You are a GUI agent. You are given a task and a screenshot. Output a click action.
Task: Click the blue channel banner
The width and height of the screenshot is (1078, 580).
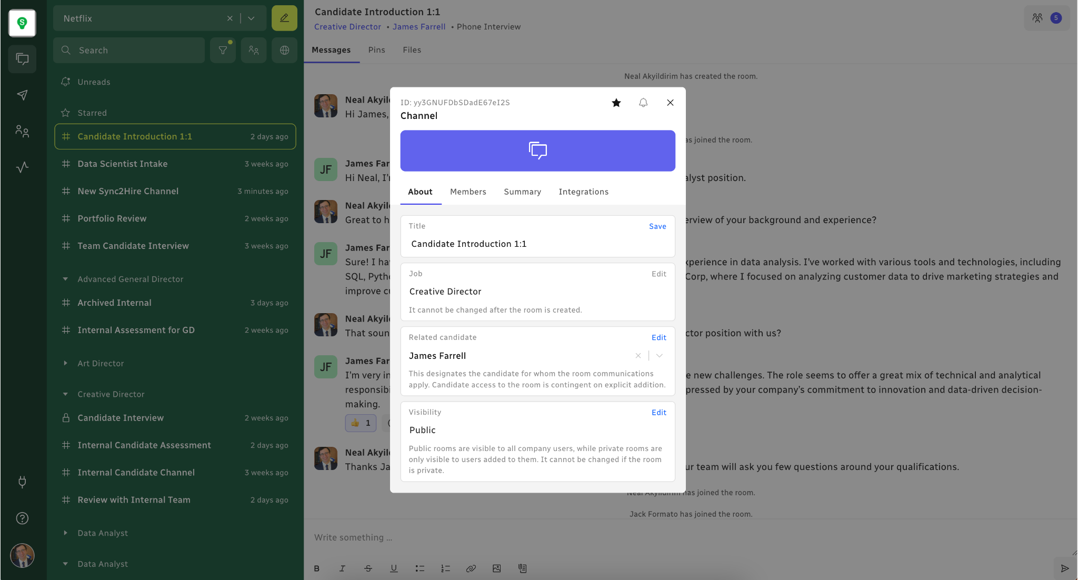coord(537,151)
